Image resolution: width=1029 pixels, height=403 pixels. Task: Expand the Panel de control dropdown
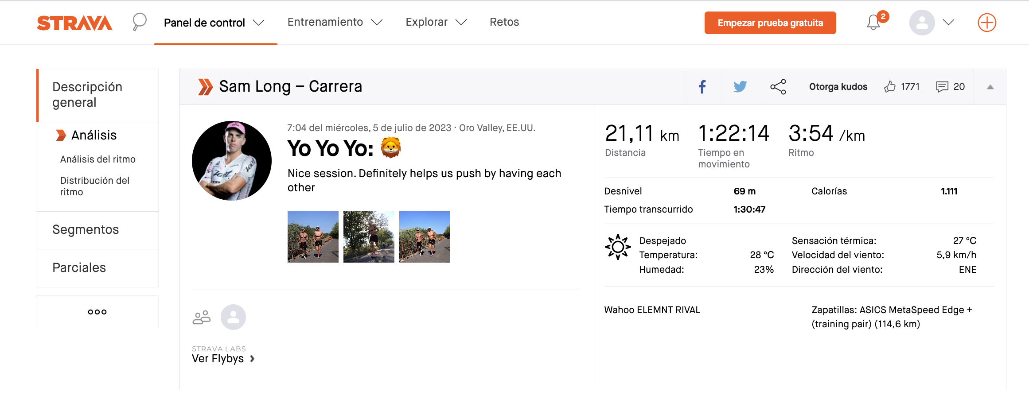(259, 23)
